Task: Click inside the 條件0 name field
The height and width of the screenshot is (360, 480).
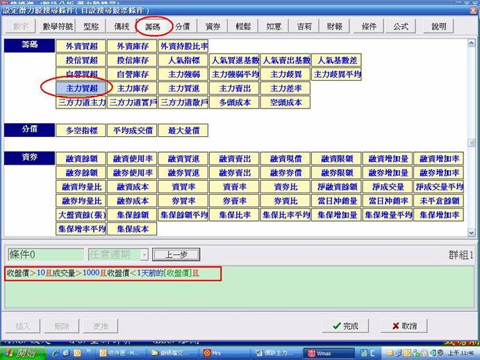Action: 44,254
